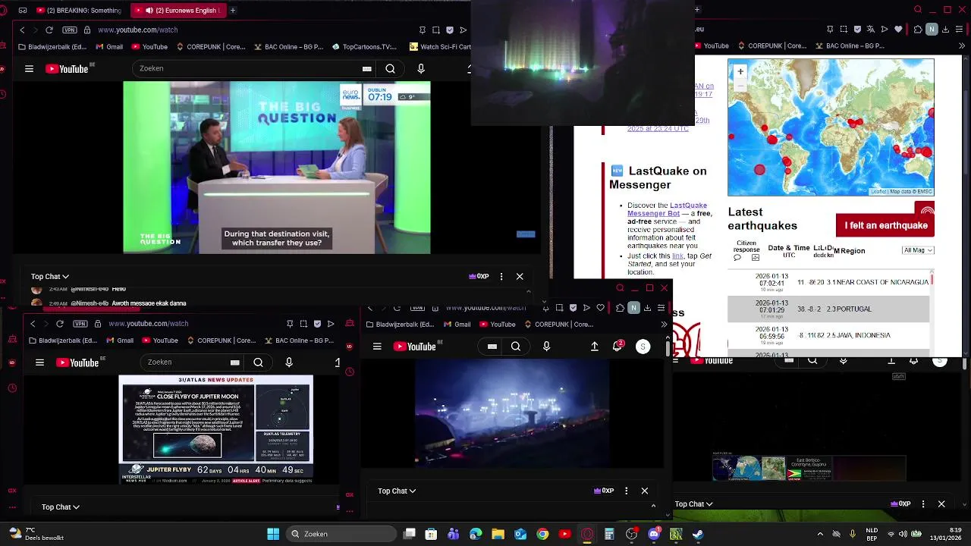This screenshot has height=546, width=971.
Task: Open BAC Online bookmark in the 3I/ATLAS window
Action: (299, 340)
